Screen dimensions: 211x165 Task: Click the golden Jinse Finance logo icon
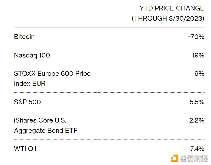click(x=175, y=158)
